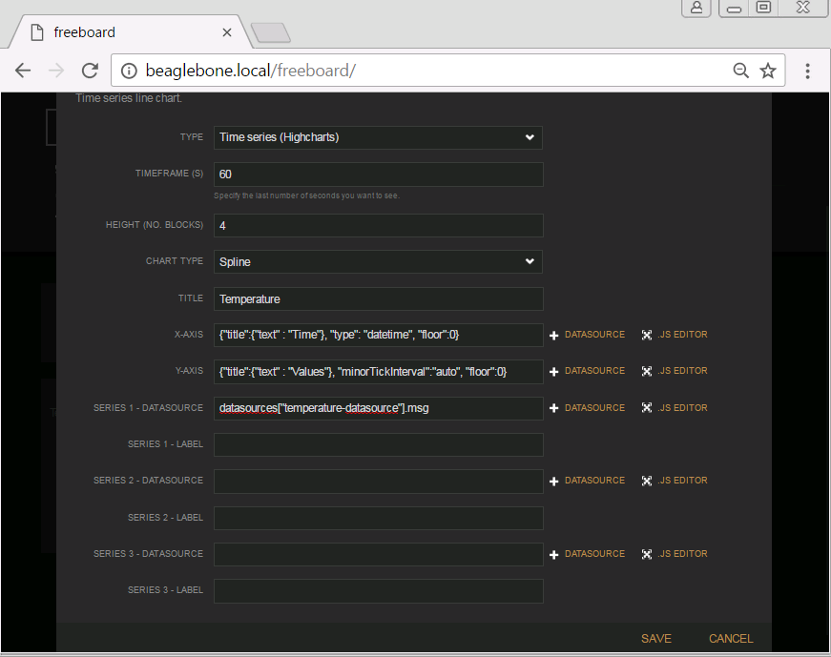The height and width of the screenshot is (657, 831).
Task: Open the TYPE dropdown menu
Action: pos(378,137)
